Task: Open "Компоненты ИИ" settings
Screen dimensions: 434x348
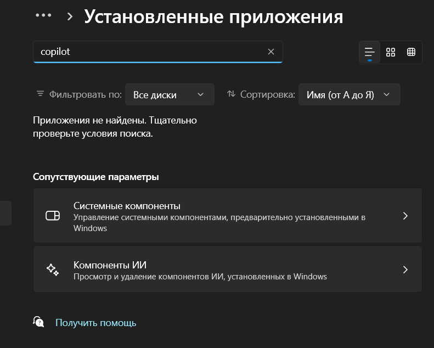Action: [x=228, y=269]
